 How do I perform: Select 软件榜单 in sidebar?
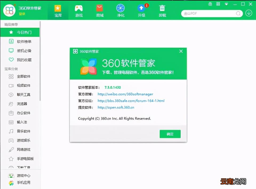[20, 42]
